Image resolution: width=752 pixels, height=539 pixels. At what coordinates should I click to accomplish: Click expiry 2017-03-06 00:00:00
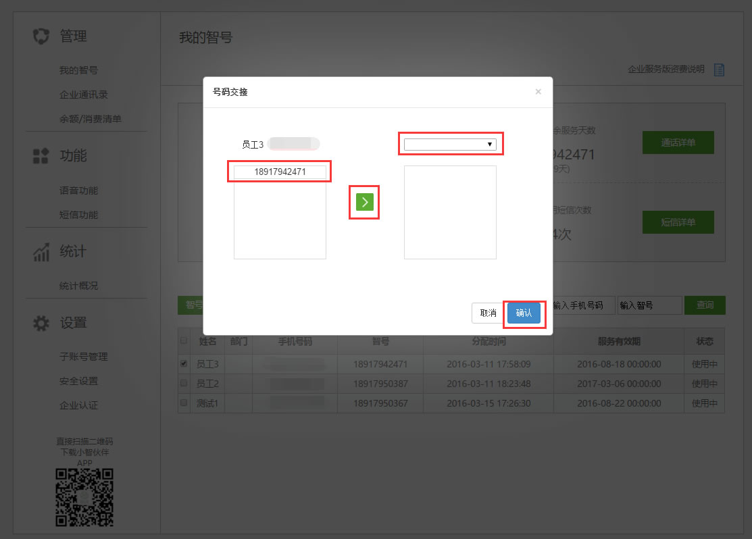[x=619, y=384]
